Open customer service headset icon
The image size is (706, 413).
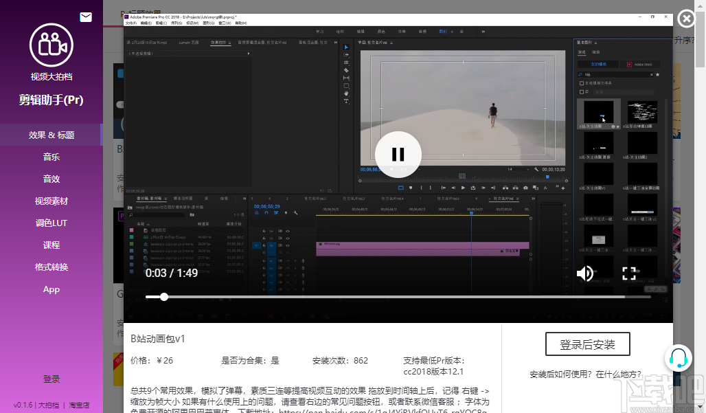(x=679, y=358)
